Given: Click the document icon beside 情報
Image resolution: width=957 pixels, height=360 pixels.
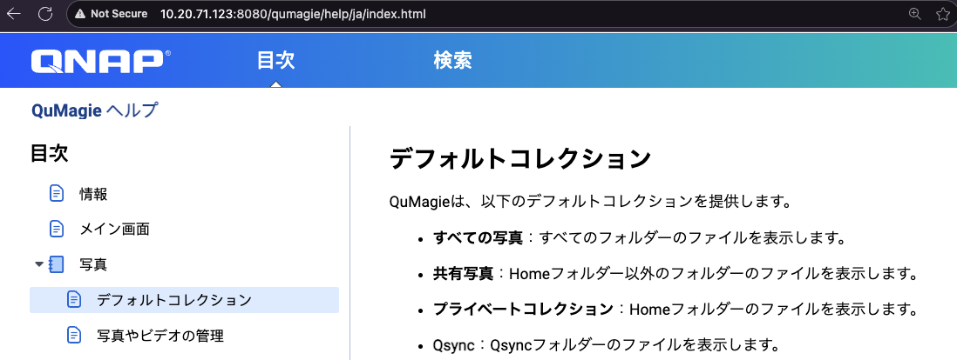Looking at the screenshot, I should (x=57, y=193).
